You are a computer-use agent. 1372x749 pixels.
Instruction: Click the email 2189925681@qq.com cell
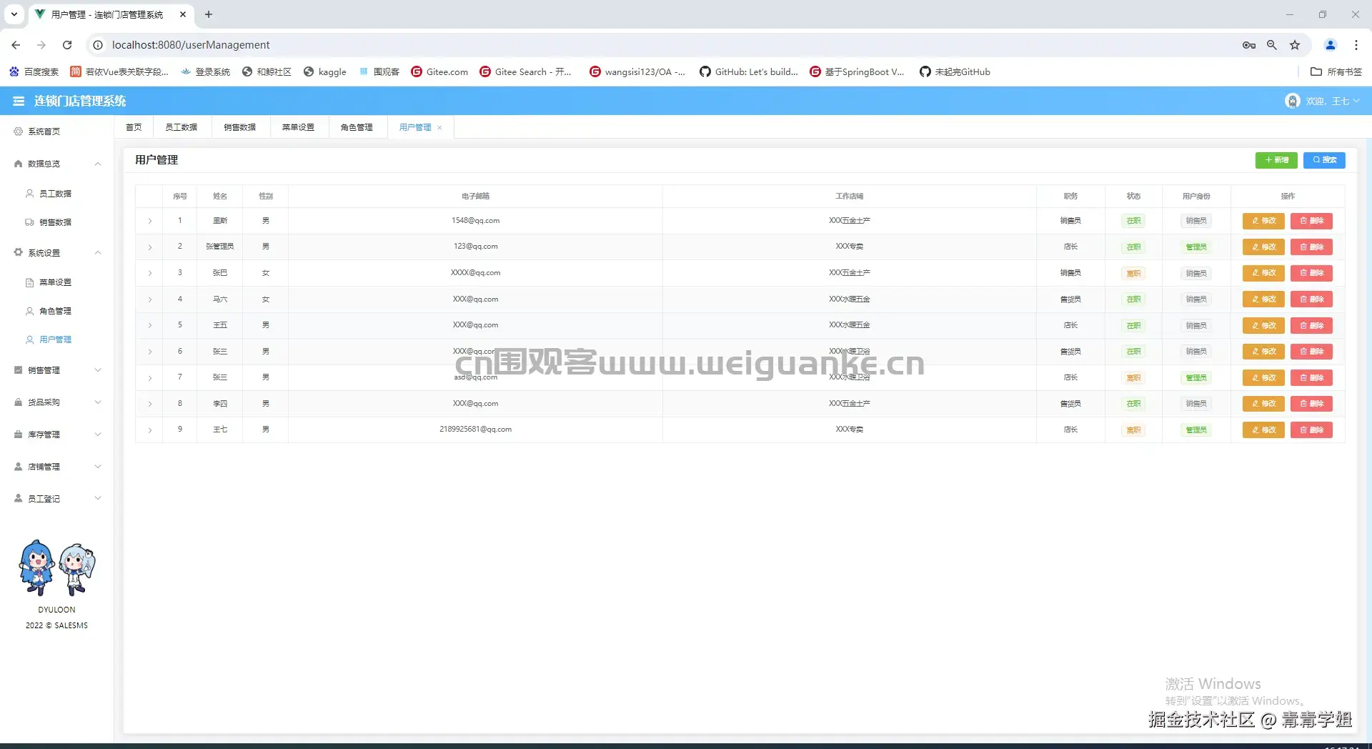pos(475,430)
